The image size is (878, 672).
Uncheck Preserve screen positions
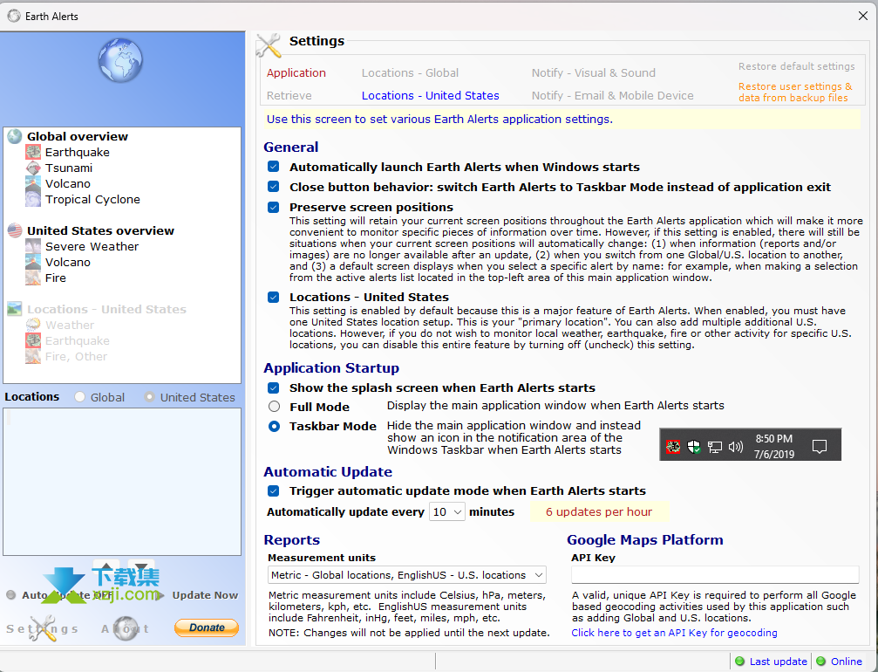point(273,208)
